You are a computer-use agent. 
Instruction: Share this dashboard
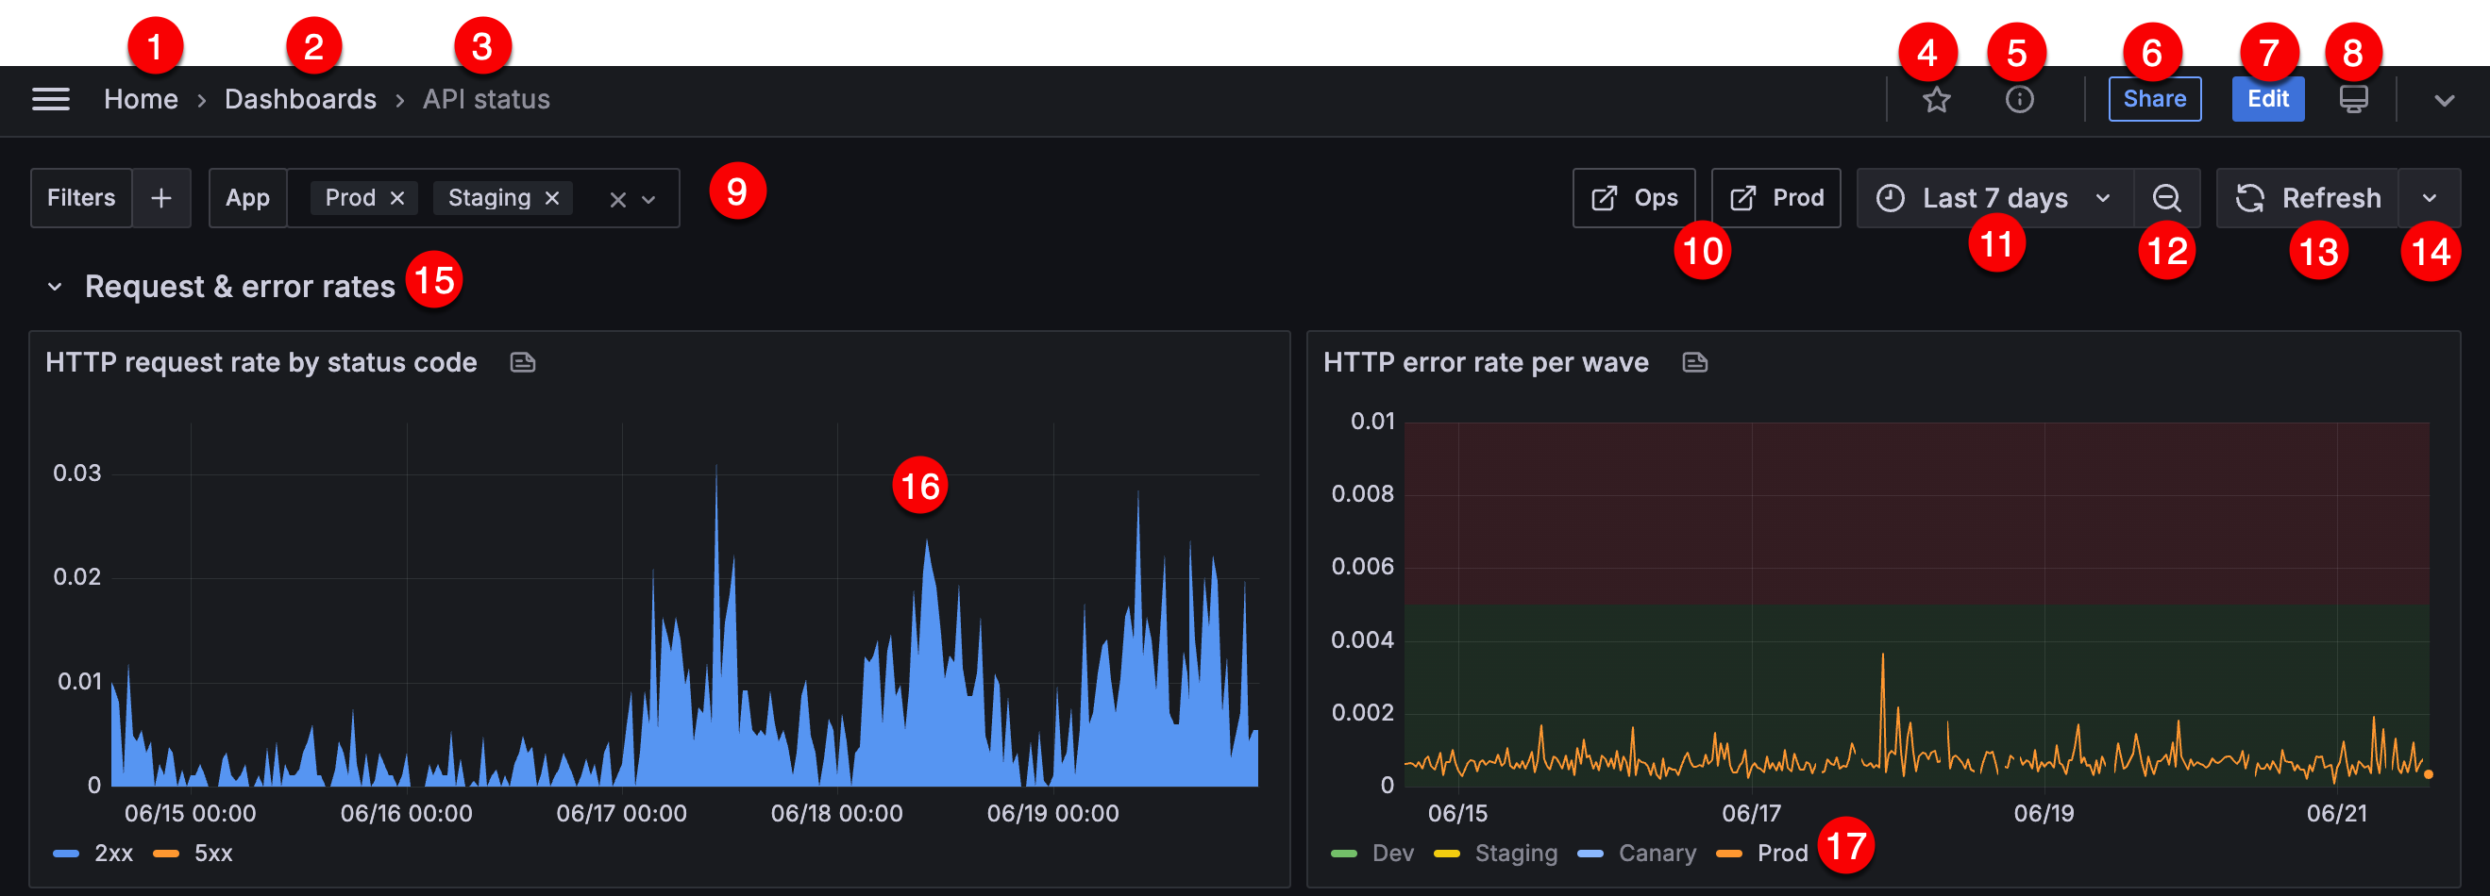click(x=2154, y=98)
